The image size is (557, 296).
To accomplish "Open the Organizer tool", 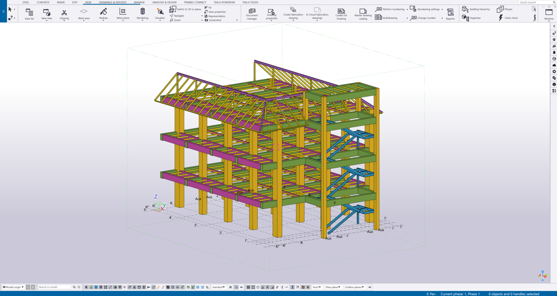I will point(472,18).
